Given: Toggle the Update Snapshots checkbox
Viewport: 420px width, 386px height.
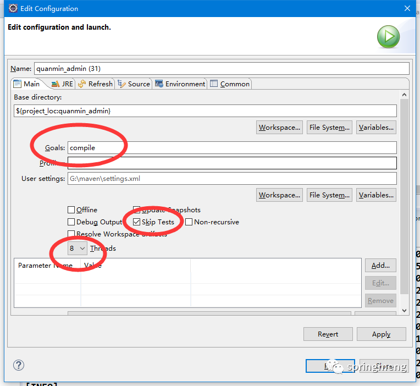Looking at the screenshot, I should click(x=136, y=209).
